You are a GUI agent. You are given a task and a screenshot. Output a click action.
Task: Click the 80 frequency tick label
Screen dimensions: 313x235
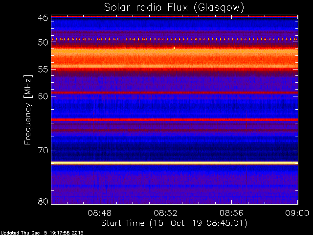(43, 201)
